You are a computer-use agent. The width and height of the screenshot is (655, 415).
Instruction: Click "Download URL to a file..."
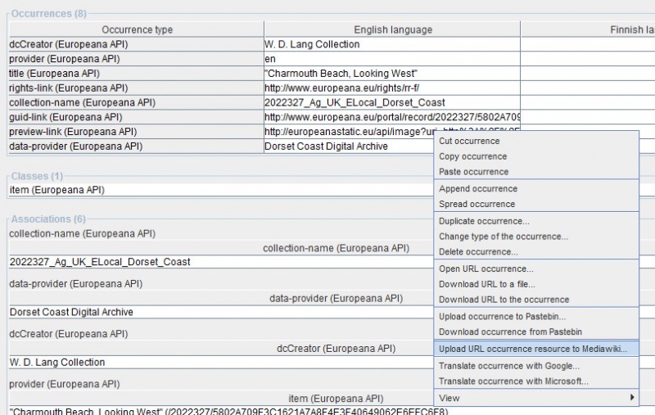(486, 284)
